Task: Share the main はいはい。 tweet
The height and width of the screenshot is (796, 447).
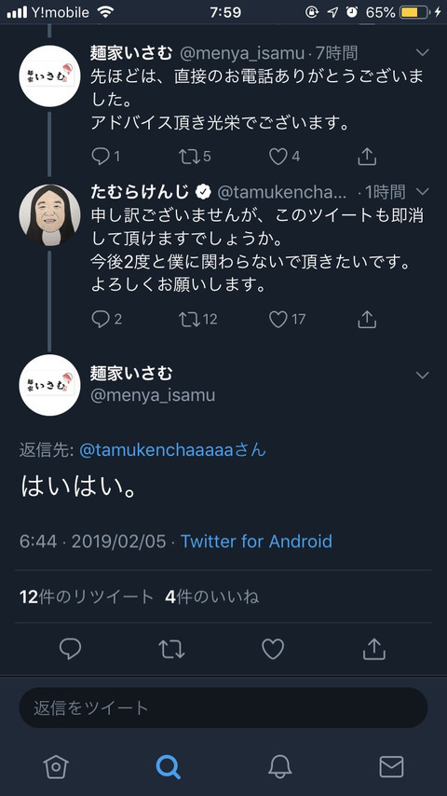Action: click(x=374, y=649)
